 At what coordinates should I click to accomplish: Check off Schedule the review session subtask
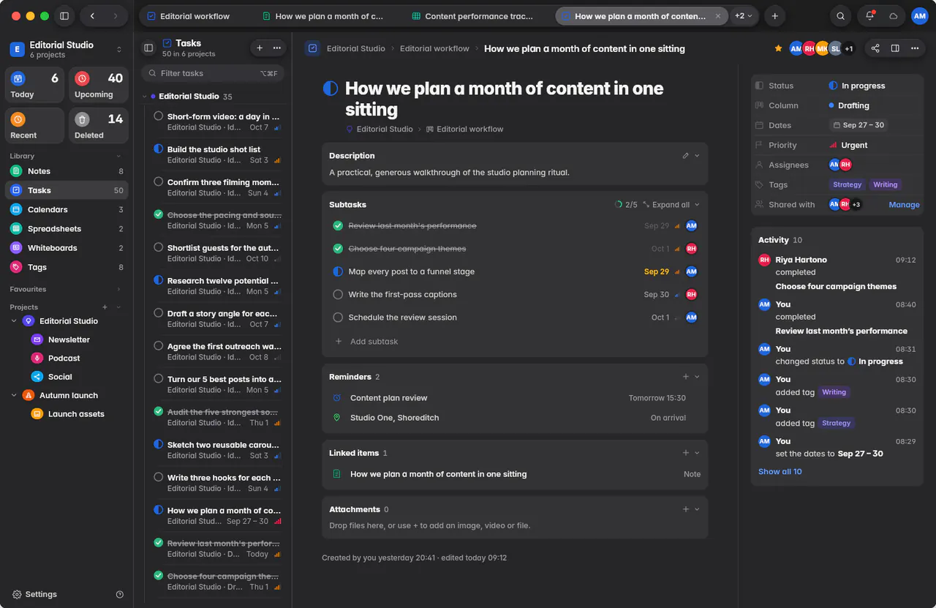point(338,318)
